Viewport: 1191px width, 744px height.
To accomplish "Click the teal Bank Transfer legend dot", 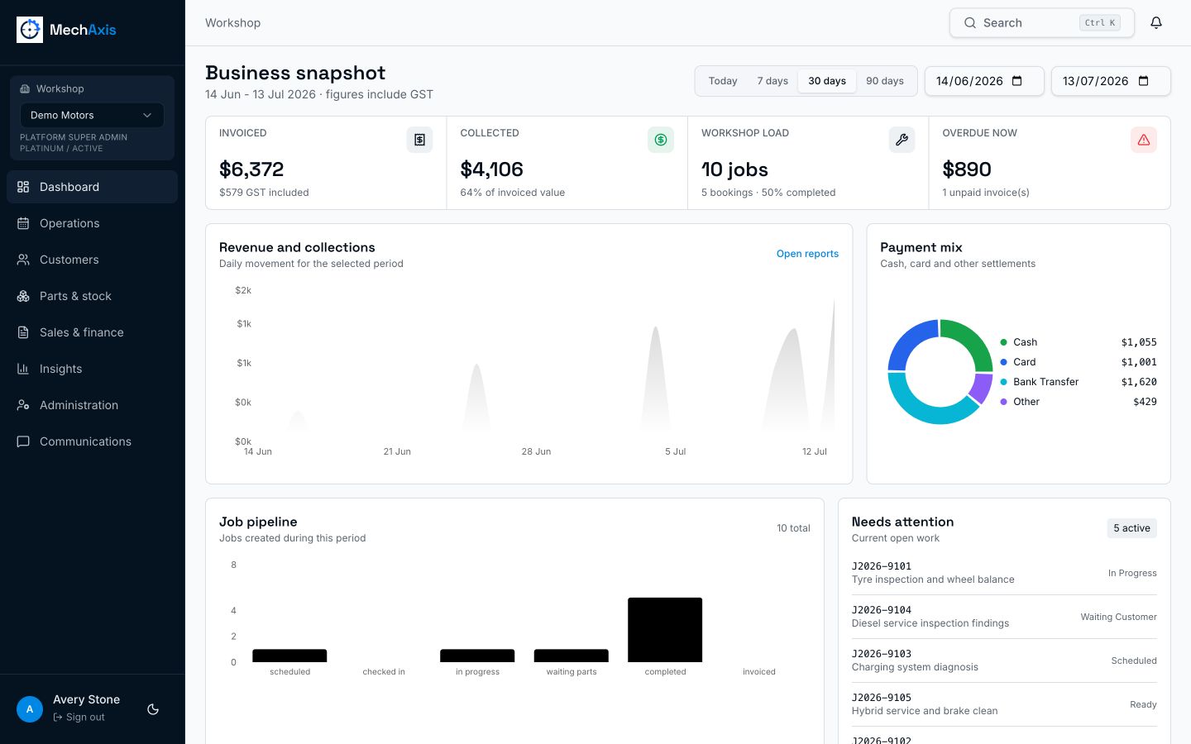I will coord(1003,382).
